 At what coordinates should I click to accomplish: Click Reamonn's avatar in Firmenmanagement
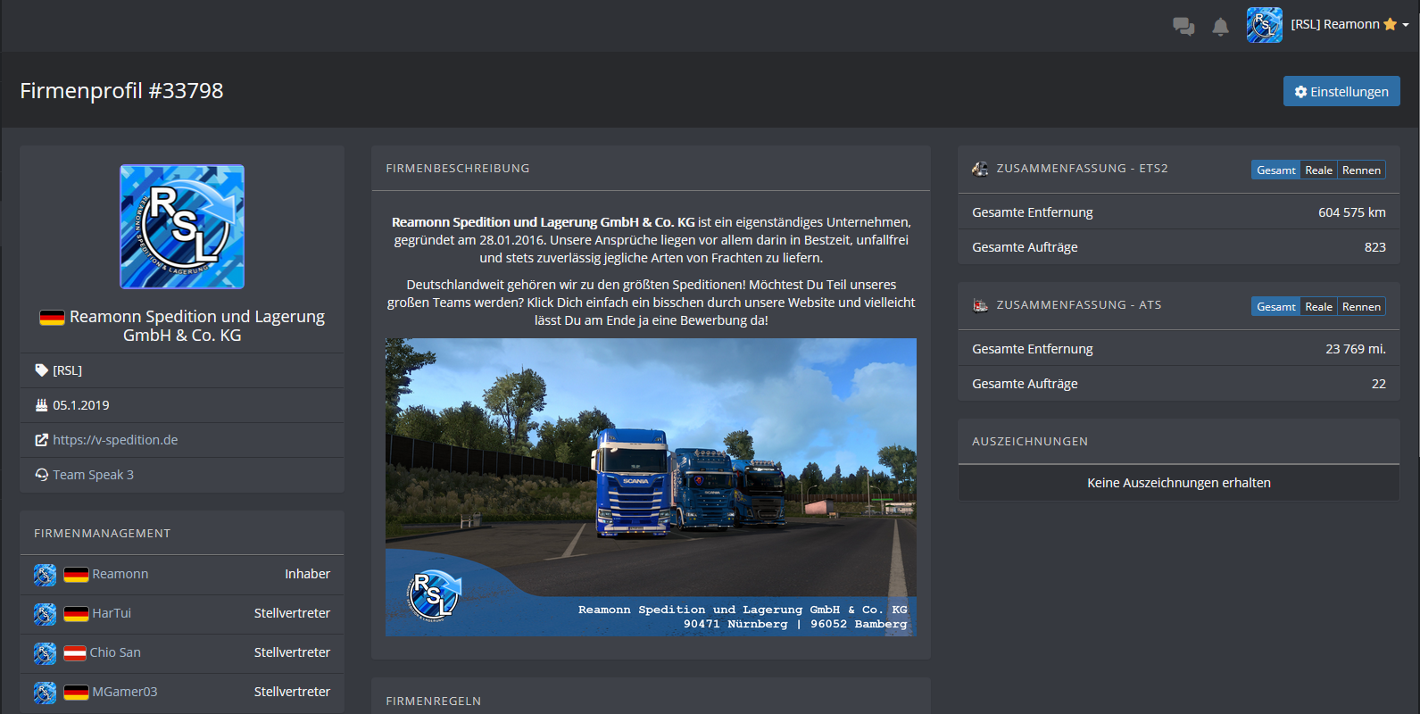click(45, 575)
